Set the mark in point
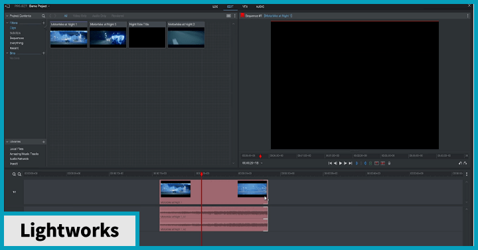Screen dimensions: 478x250 [357, 164]
